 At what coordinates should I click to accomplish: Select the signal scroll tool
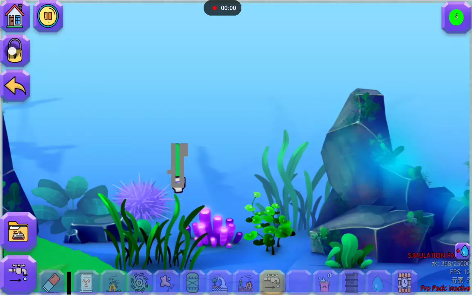tap(86, 282)
